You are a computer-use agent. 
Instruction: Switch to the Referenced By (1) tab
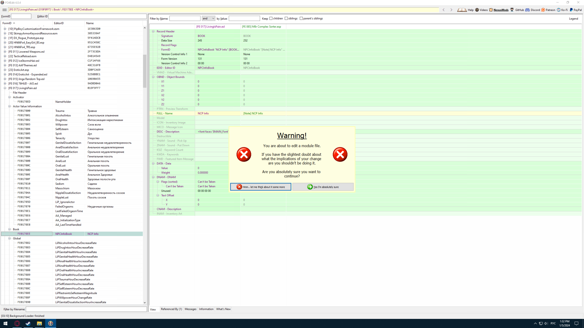click(171, 309)
